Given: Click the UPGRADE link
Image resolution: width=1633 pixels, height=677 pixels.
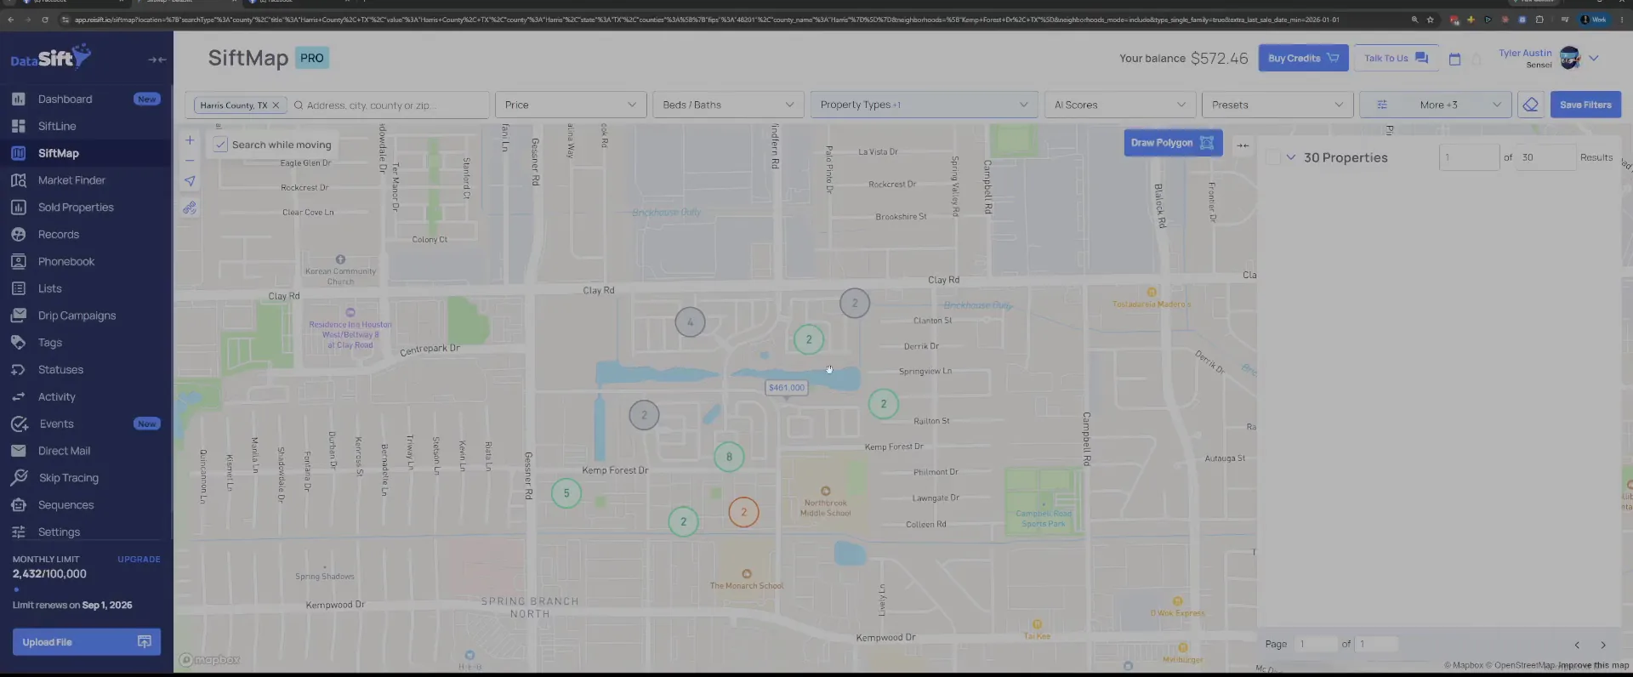Looking at the screenshot, I should tap(139, 560).
